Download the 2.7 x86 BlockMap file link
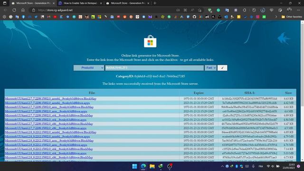The image size is (304, 171). click(48, 124)
